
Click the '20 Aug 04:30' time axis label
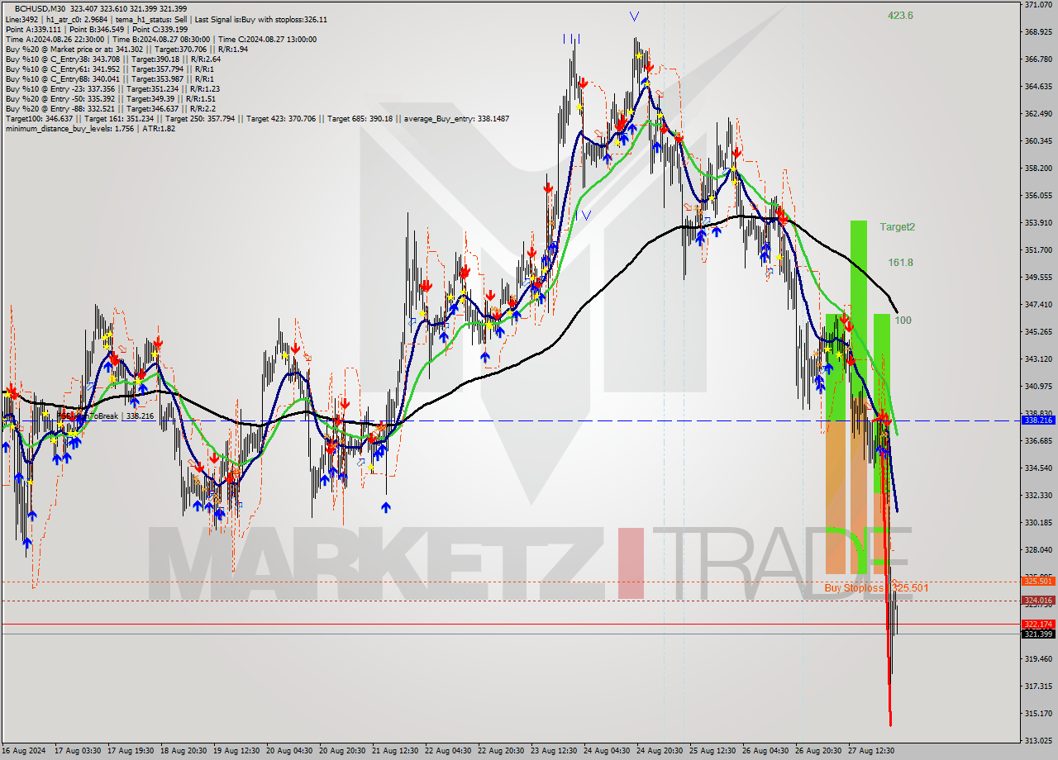point(289,751)
